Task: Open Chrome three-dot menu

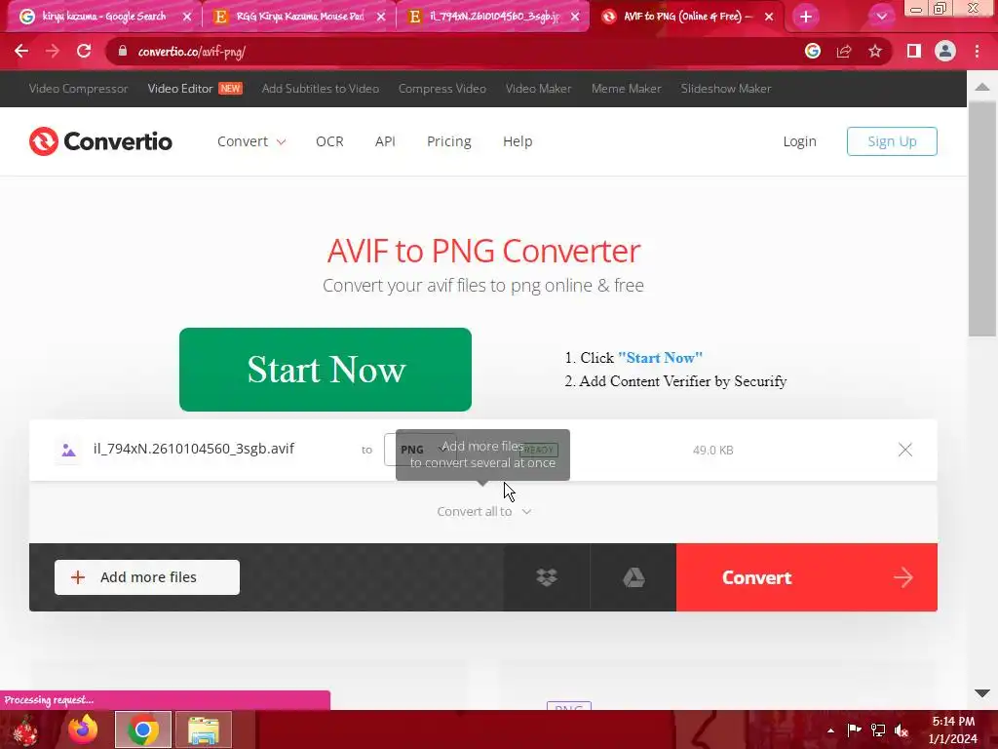Action: (977, 51)
